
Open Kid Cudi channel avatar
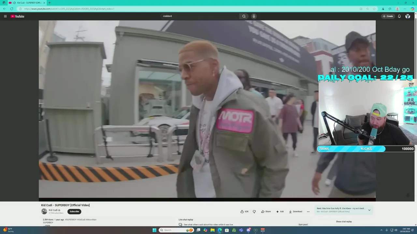pos(44,211)
